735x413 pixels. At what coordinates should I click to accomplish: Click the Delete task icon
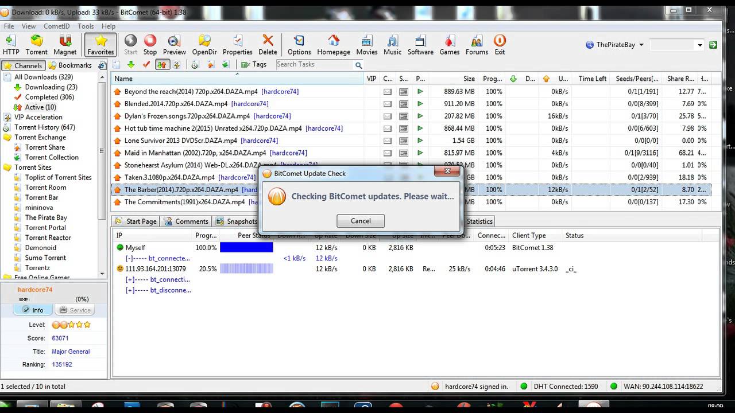tap(268, 45)
